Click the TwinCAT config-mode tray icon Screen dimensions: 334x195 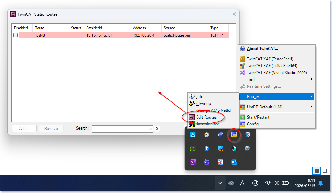click(234, 135)
